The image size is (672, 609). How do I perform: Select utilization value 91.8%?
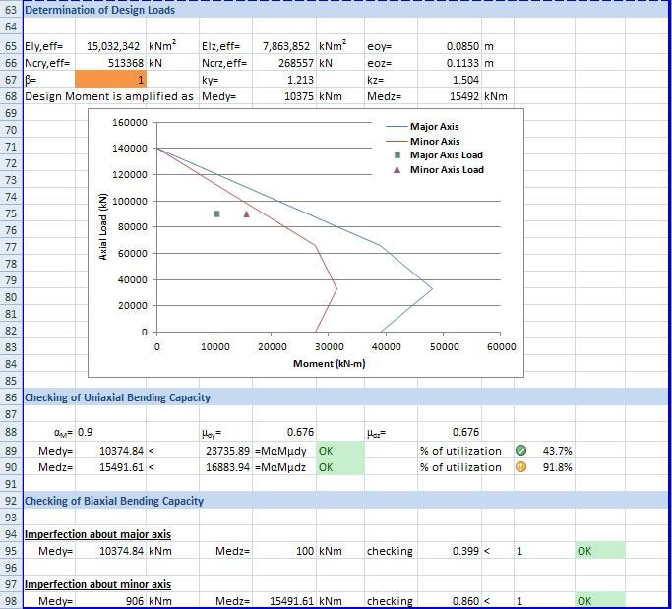click(557, 467)
